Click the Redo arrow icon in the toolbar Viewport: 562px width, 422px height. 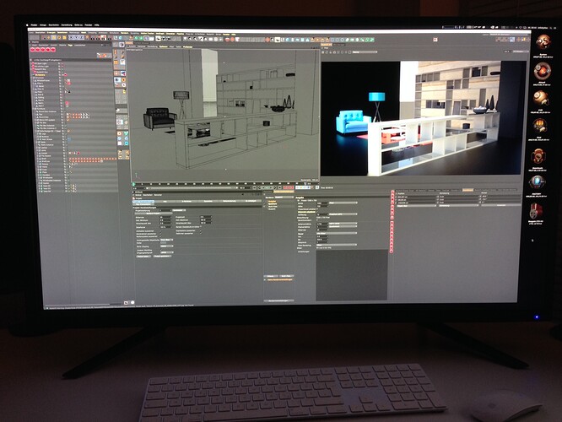pos(36,37)
